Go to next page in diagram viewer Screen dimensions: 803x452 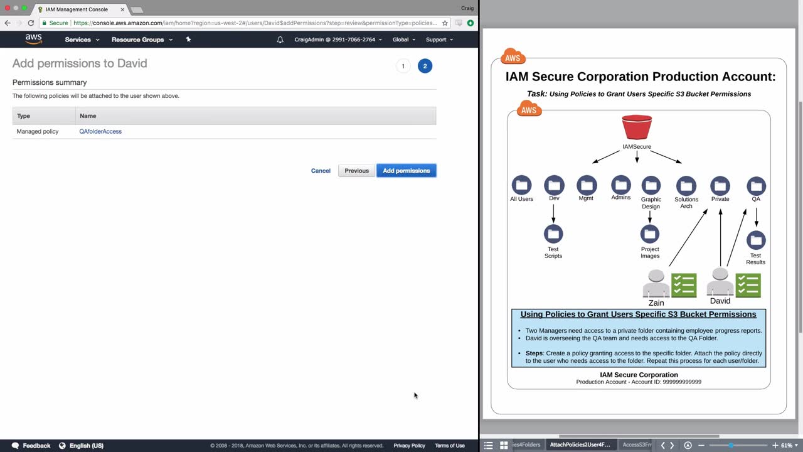pos(672,445)
